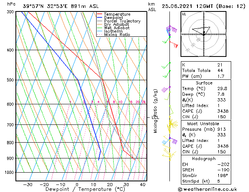Click the mixing ratio label 10 on 600 hPa line
Viewport: 249px width, 192px height.
coord(120,102)
